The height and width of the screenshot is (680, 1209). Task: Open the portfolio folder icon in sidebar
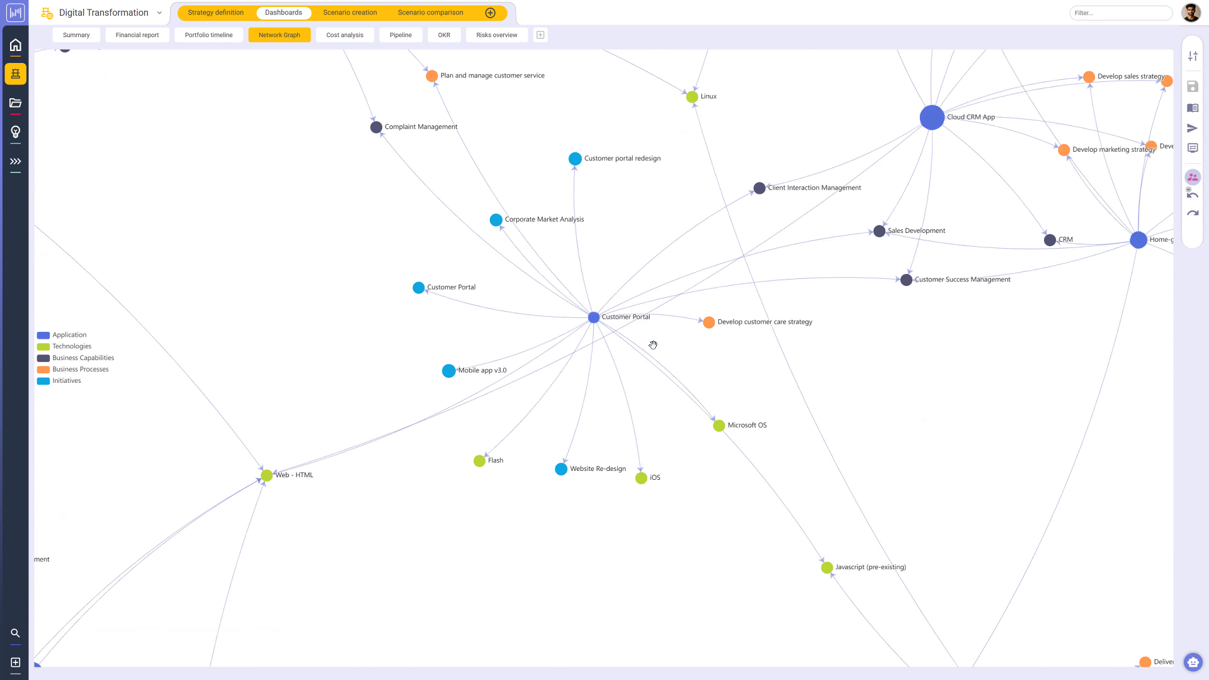click(15, 103)
